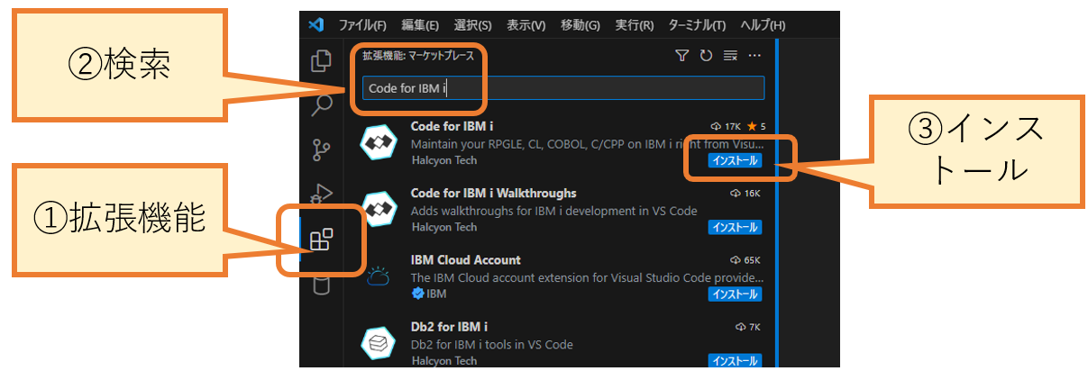
Task: Select Code for IBM i Walkthroughs title
Action: click(493, 194)
